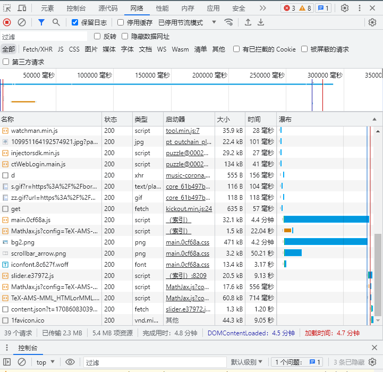Switch to the 控制台 tab at top
Image resolution: width=383 pixels, height=372 pixels.
(x=76, y=9)
